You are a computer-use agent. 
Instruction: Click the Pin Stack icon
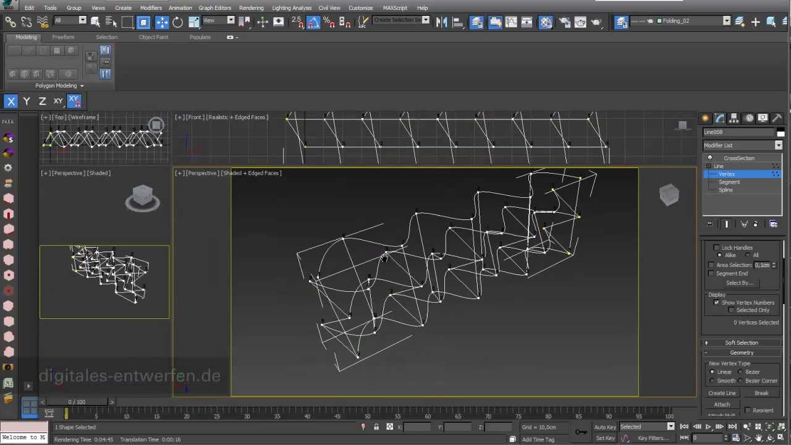(709, 224)
